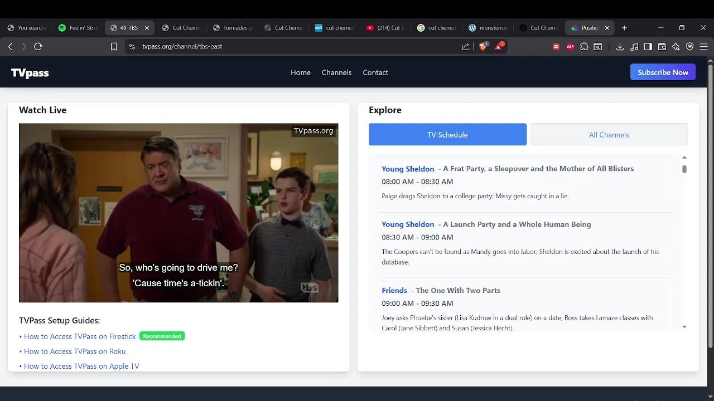The height and width of the screenshot is (401, 714).
Task: Open the Contact nav link
Action: click(x=375, y=72)
